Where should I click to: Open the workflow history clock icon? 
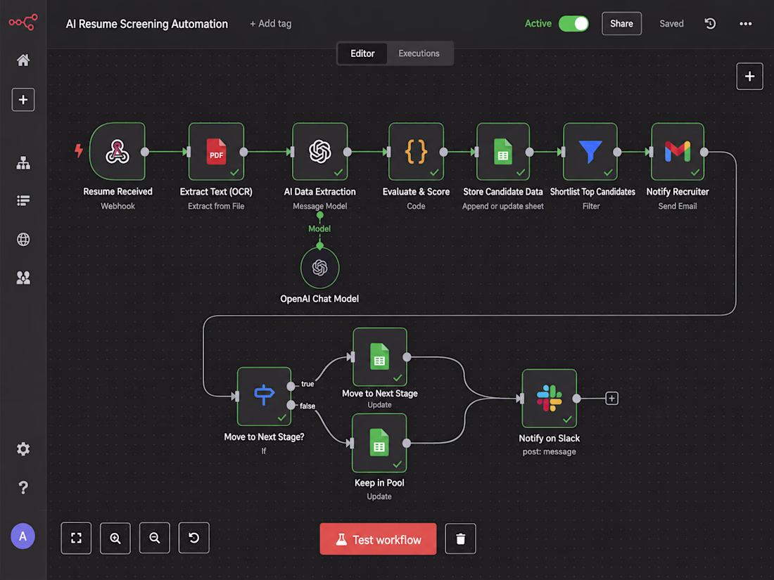coord(710,24)
